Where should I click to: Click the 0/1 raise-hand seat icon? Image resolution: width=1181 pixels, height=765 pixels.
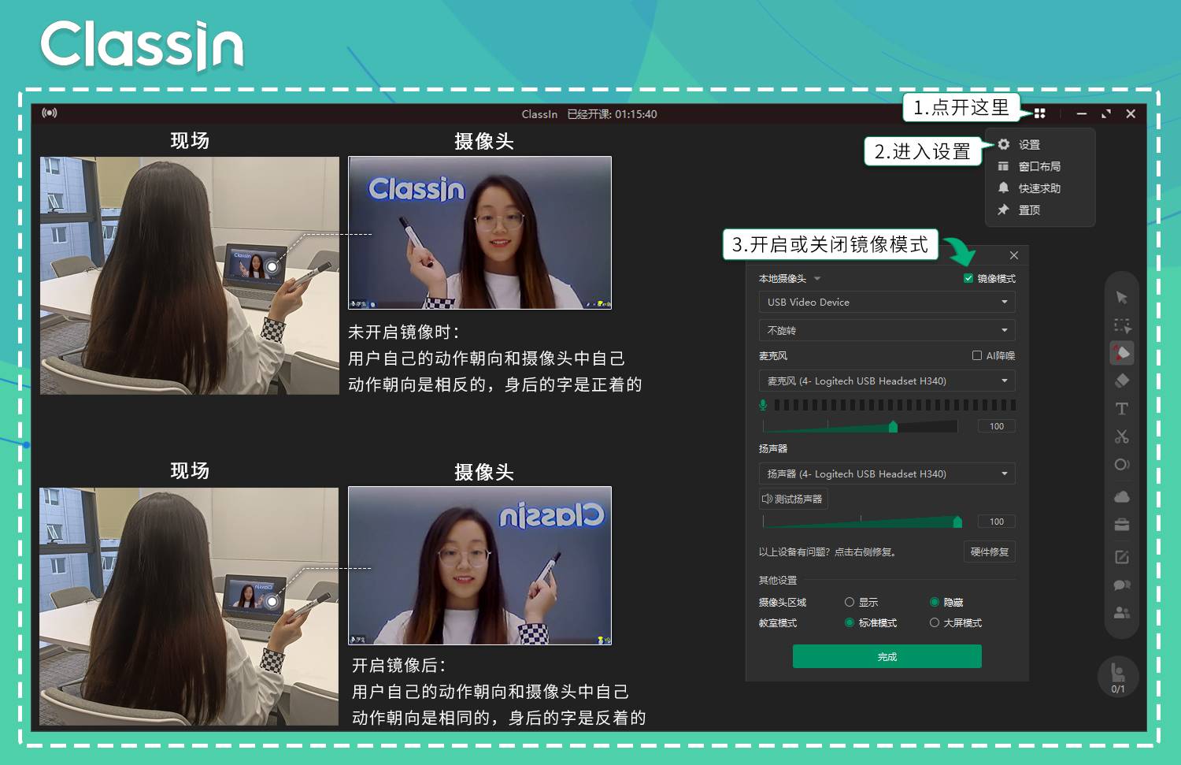[1118, 677]
